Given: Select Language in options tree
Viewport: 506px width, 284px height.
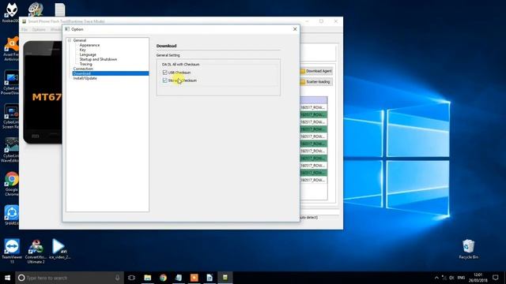Looking at the screenshot, I should 88,54.
